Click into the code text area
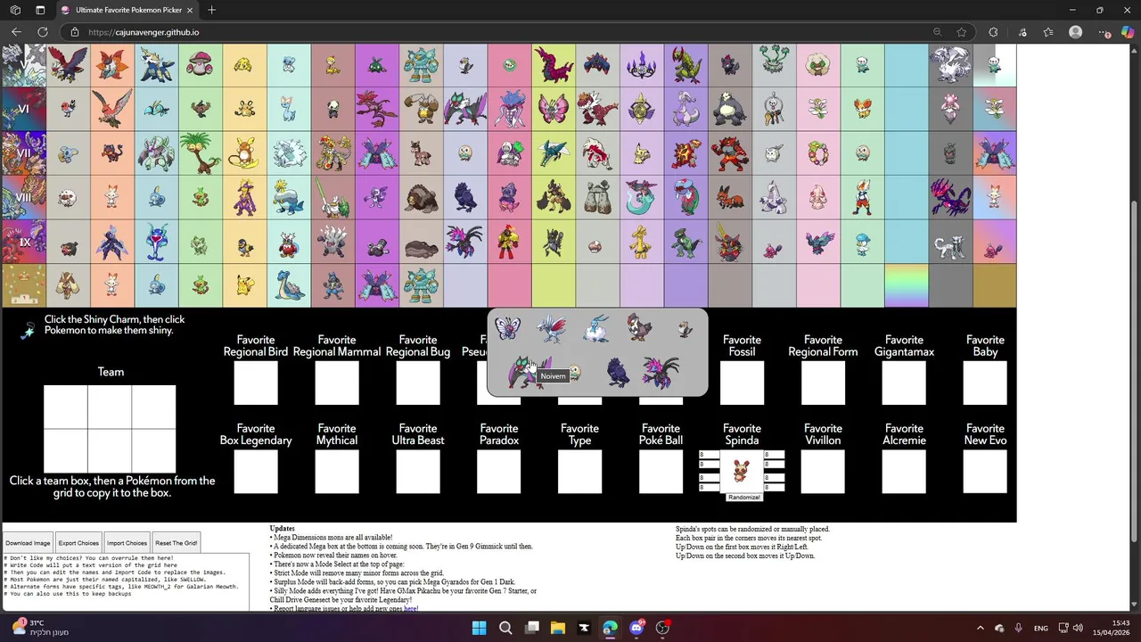Image resolution: width=1141 pixels, height=642 pixels. tap(126, 582)
